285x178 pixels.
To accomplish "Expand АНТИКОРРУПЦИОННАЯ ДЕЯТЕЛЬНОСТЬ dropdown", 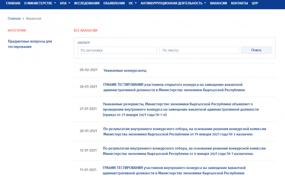I will pos(173,3).
